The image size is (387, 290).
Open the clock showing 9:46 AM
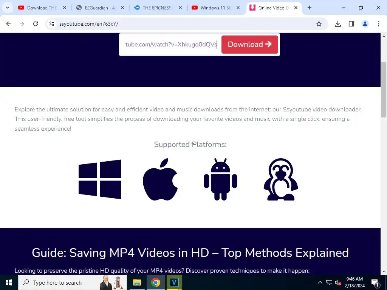pyautogui.click(x=354, y=282)
